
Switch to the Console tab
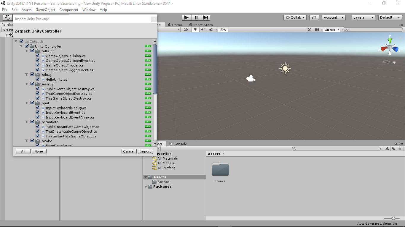coord(178,144)
